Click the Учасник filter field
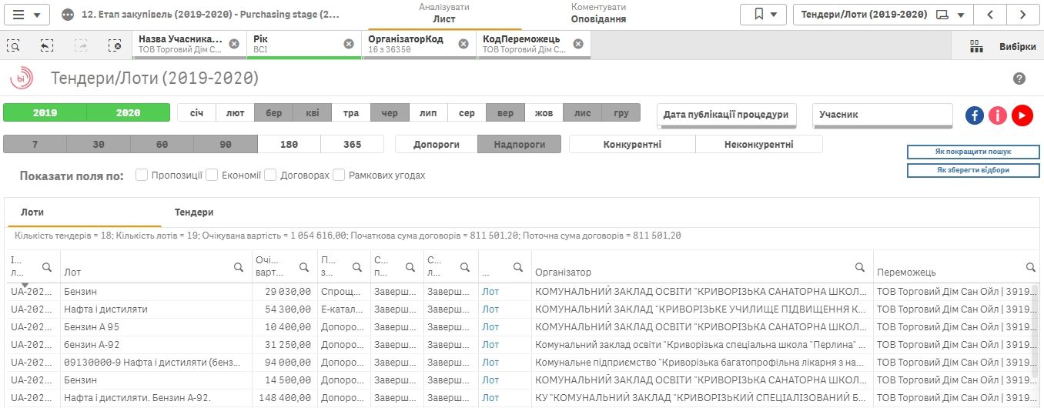Image resolution: width=1044 pixels, height=408 pixels. coord(882,115)
